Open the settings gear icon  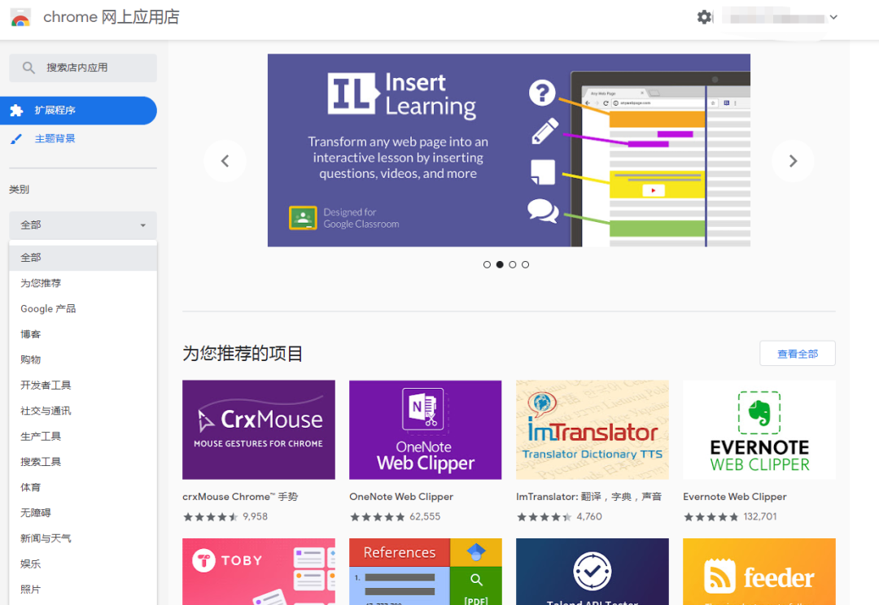tap(704, 17)
